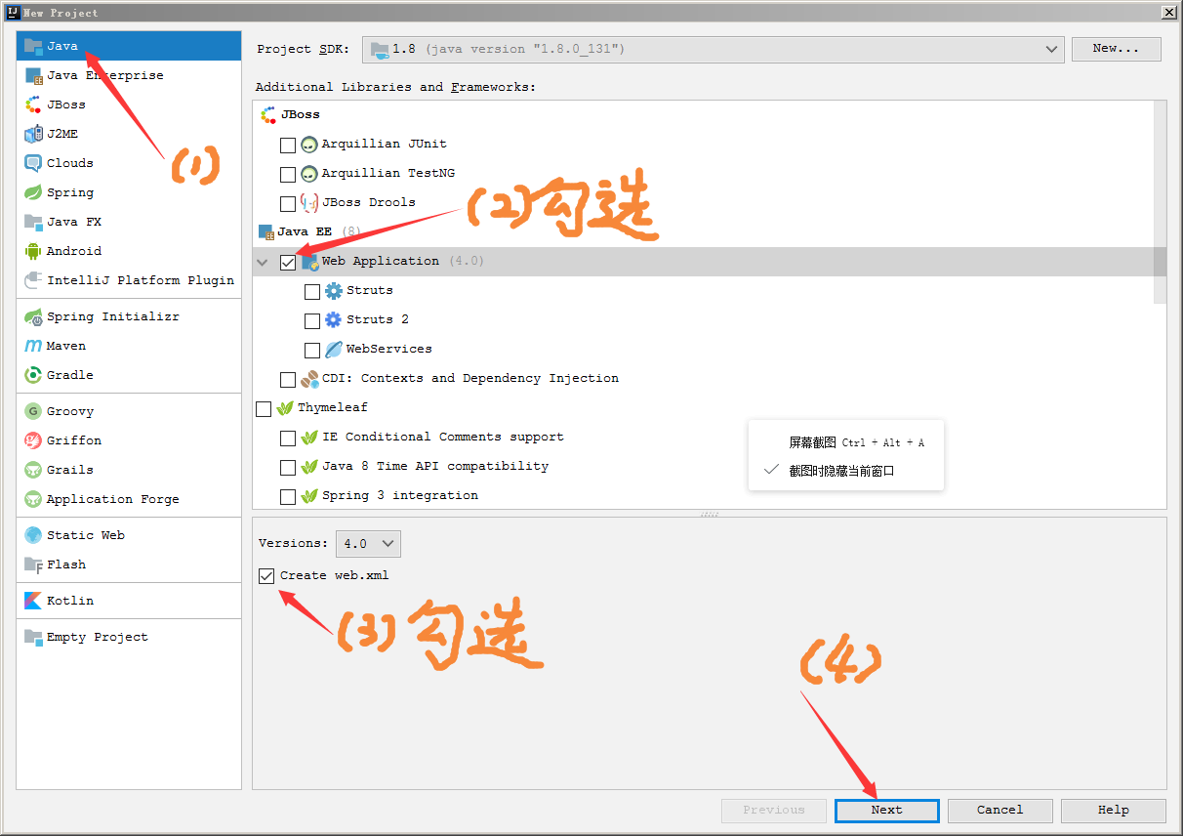Select the Java EE group label

pos(305,231)
